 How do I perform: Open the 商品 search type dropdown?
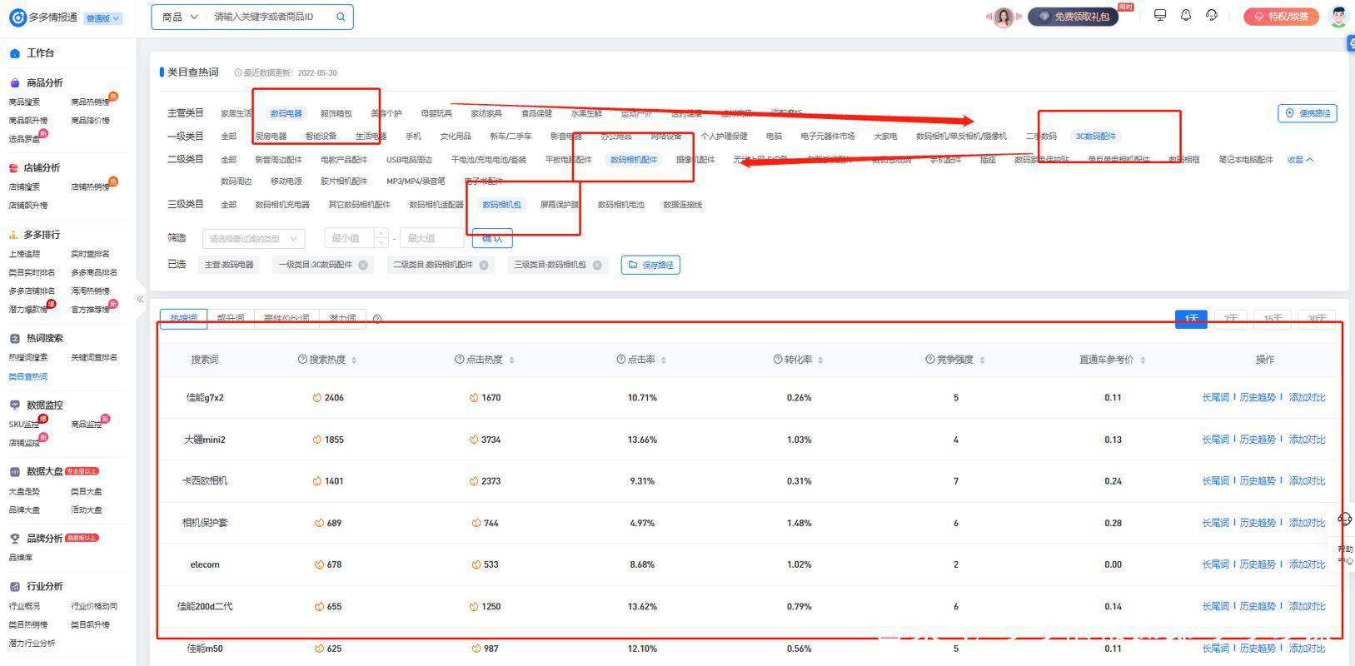[x=180, y=17]
